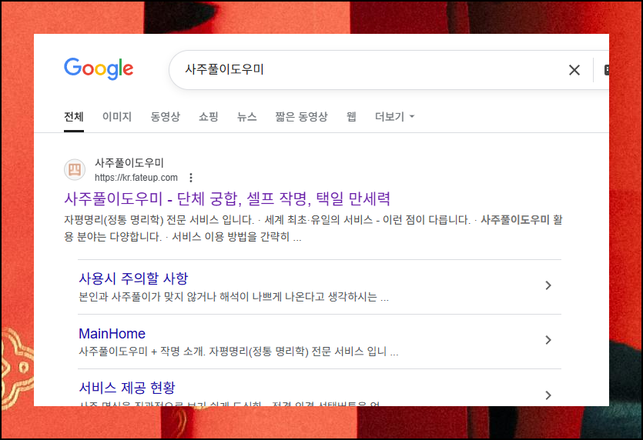643x440 pixels.
Task: Click the fateup site favicon
Action: coord(75,169)
